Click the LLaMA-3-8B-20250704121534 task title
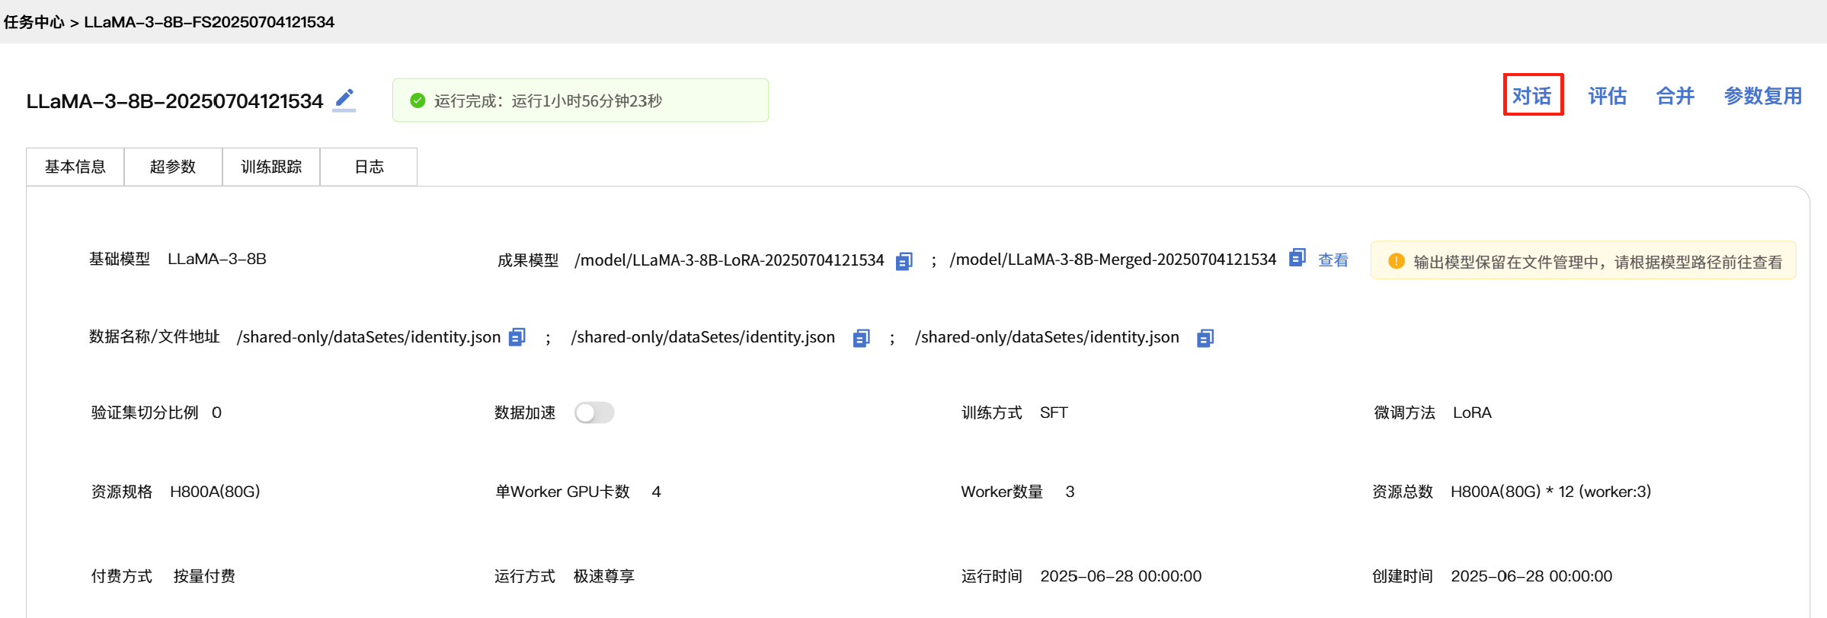1827x618 pixels. pos(174,101)
